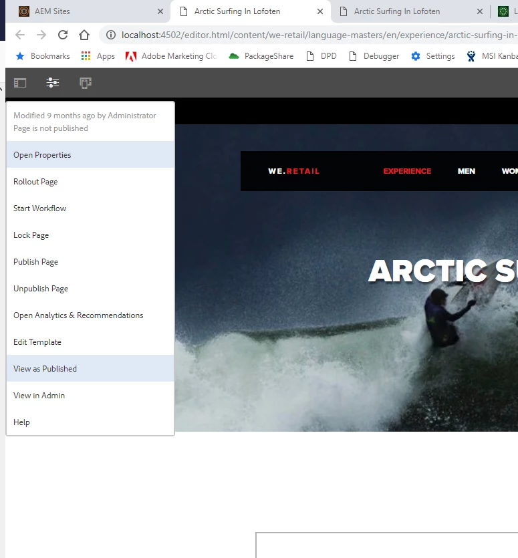The width and height of the screenshot is (518, 558).
Task: Choose Publish Page
Action: [90, 261]
